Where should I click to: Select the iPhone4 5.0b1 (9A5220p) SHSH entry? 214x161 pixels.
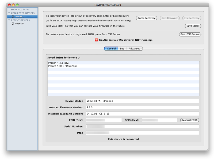(62, 66)
